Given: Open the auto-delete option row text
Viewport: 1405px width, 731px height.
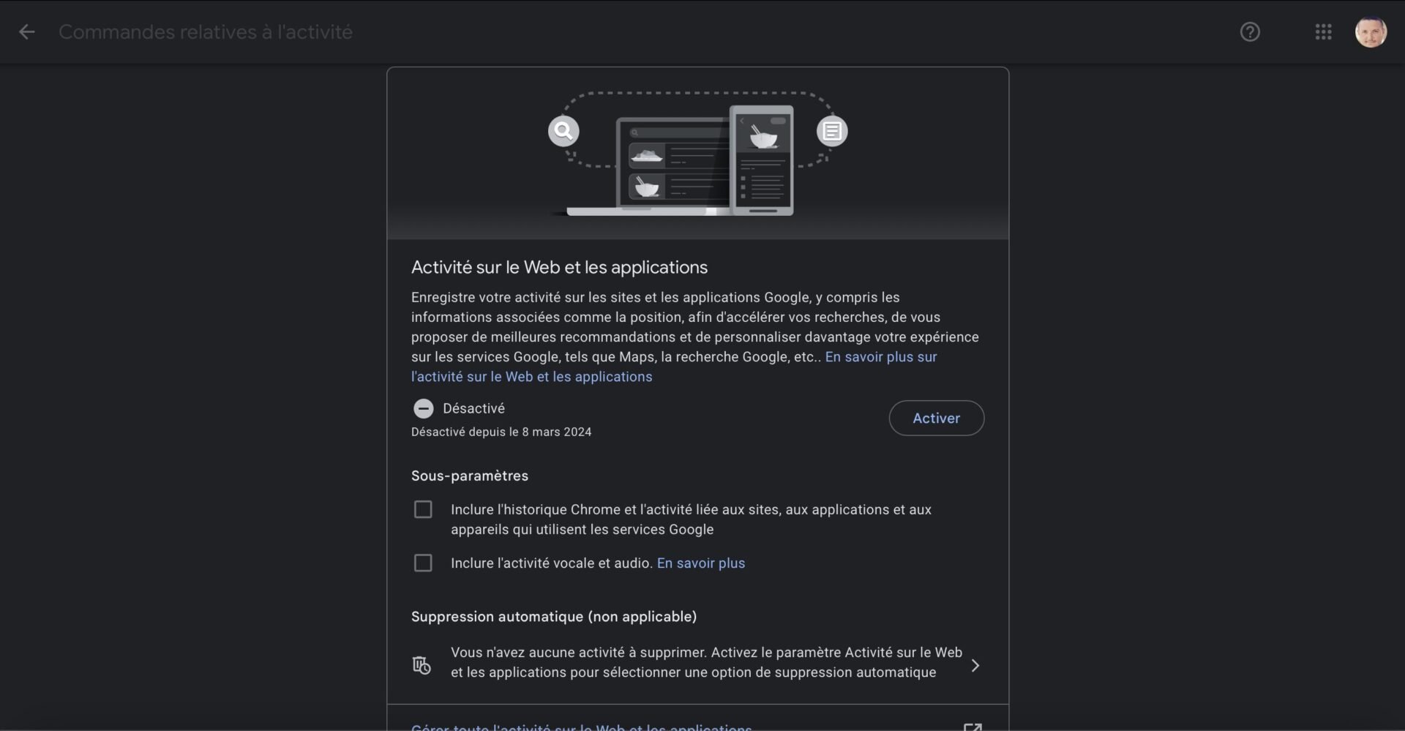Looking at the screenshot, I should point(706,662).
